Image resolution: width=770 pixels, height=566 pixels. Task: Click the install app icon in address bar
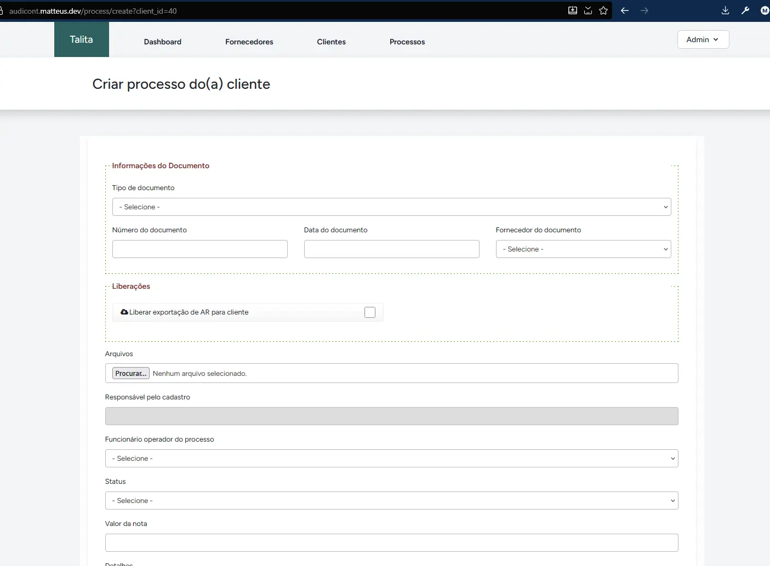[x=573, y=10]
